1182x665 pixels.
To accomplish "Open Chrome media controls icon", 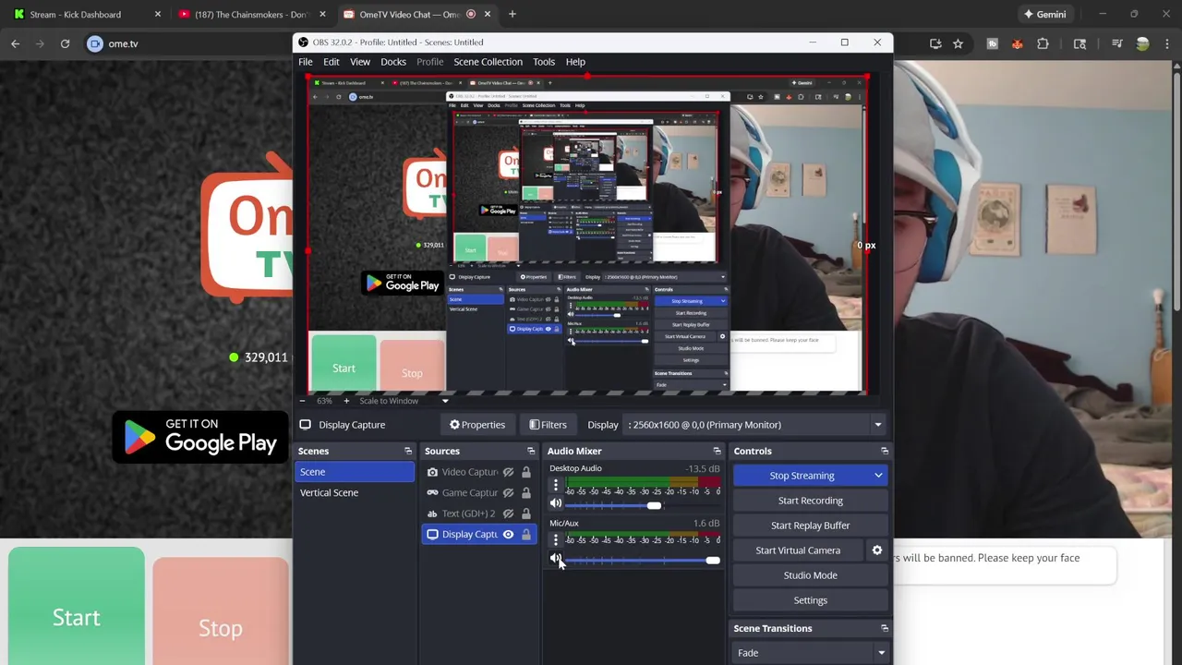I will (1116, 43).
